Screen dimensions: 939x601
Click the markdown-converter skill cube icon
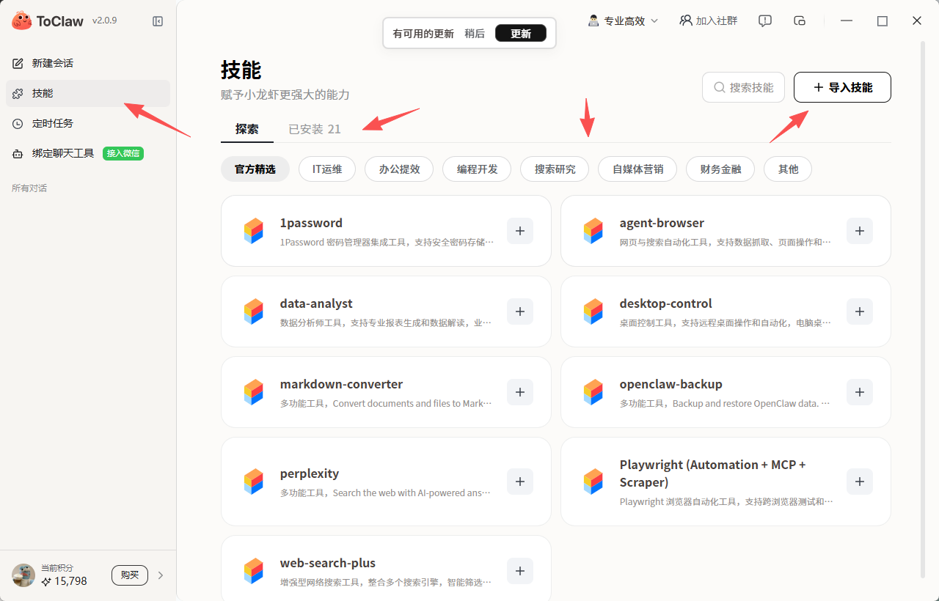click(x=253, y=392)
